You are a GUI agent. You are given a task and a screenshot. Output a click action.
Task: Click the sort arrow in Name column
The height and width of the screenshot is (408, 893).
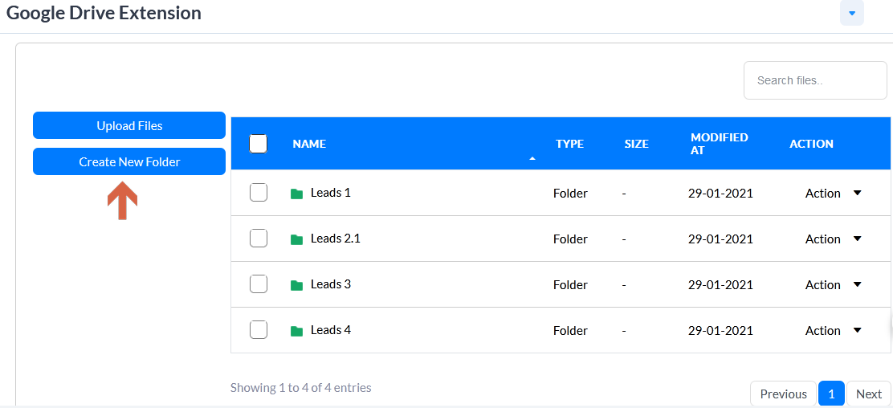click(532, 158)
